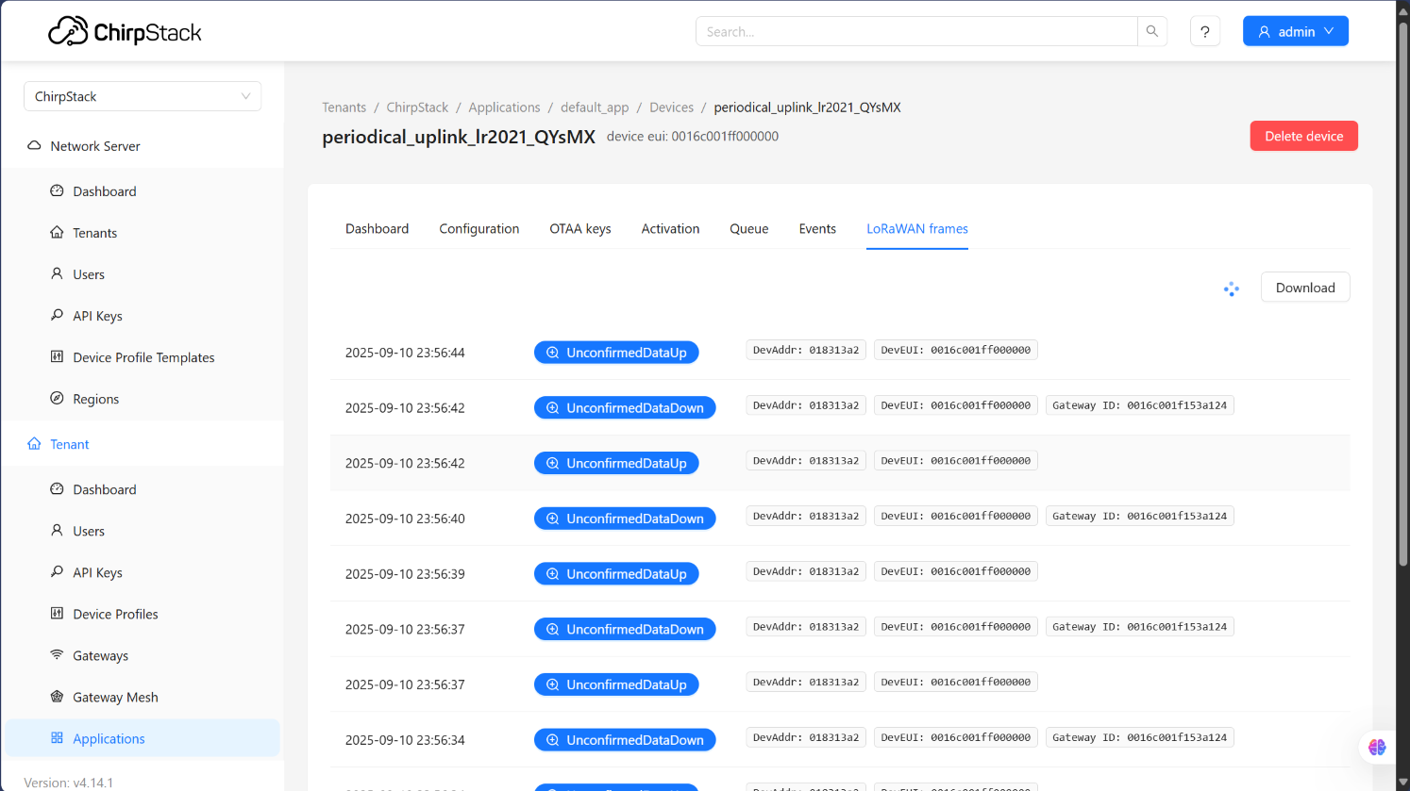Switch to the Dashboard device tab
Viewport: 1410px width, 791px height.
(377, 228)
